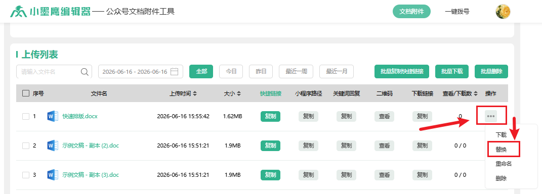
Task: Click the Word file icon for 示例文稿 - 副本 (2).doc
Action: pyautogui.click(x=53, y=145)
